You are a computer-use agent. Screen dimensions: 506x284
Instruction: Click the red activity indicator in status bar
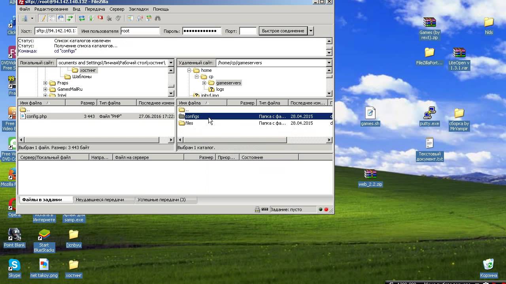[326, 209]
